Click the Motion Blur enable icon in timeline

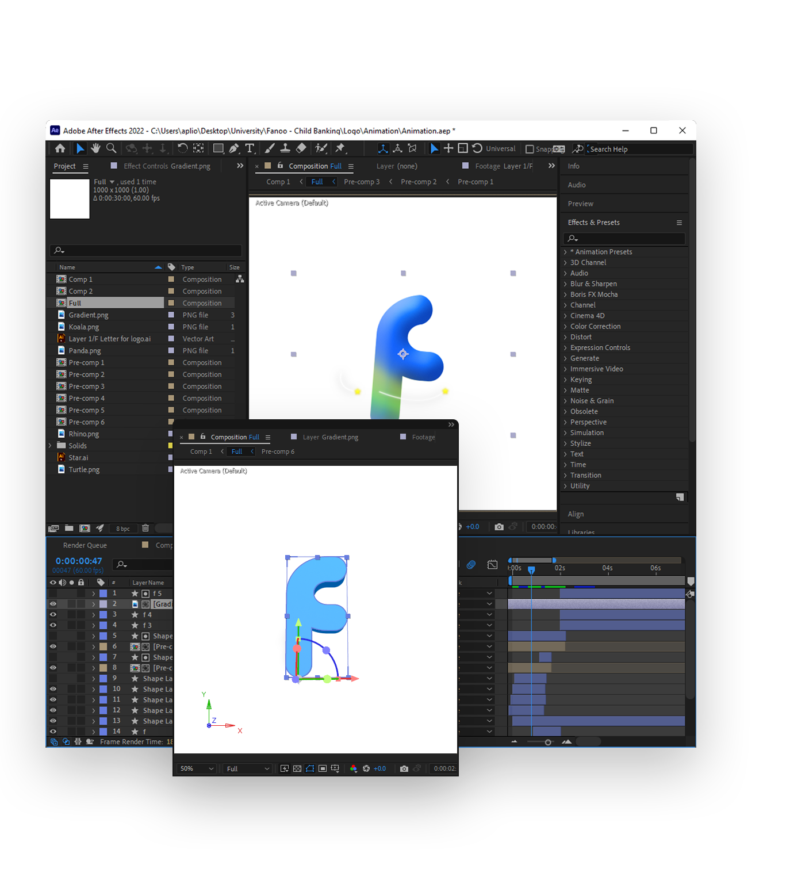click(x=471, y=565)
